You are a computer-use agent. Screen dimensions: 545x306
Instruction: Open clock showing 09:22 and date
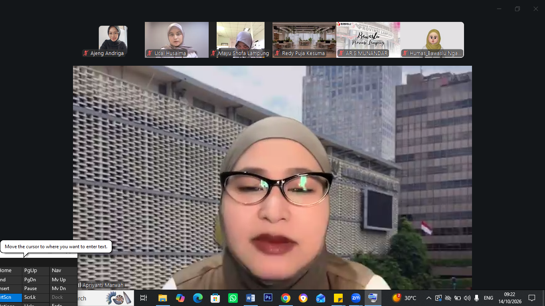point(510,298)
